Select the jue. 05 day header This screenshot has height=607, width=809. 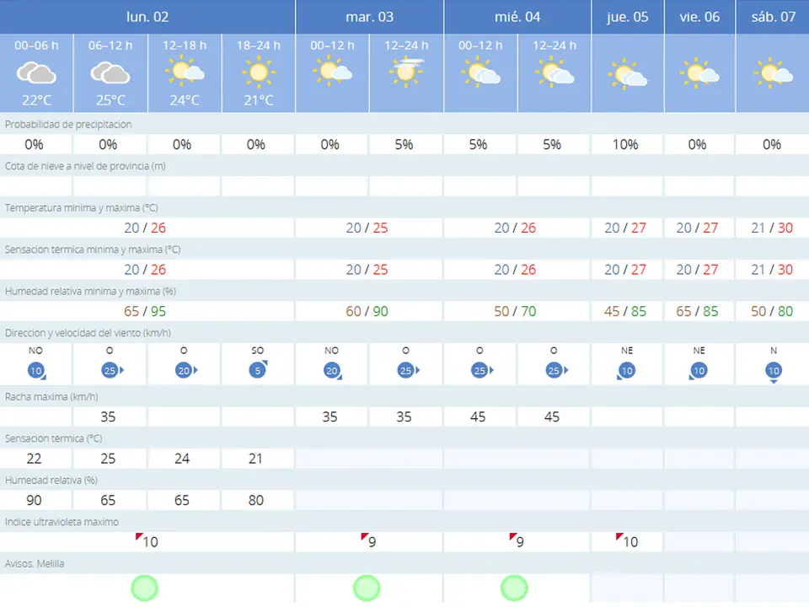click(627, 17)
